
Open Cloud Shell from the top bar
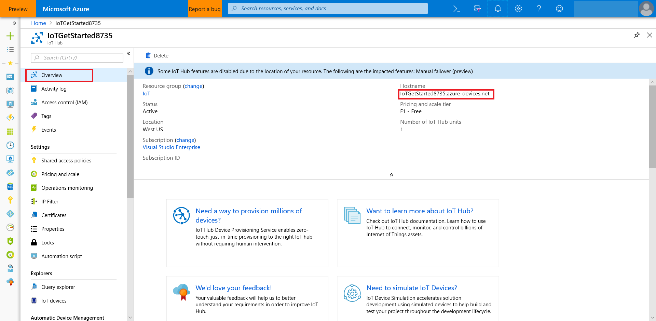click(x=457, y=9)
